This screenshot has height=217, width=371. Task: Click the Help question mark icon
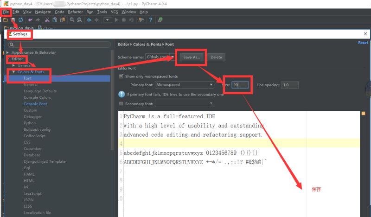coord(150,20)
